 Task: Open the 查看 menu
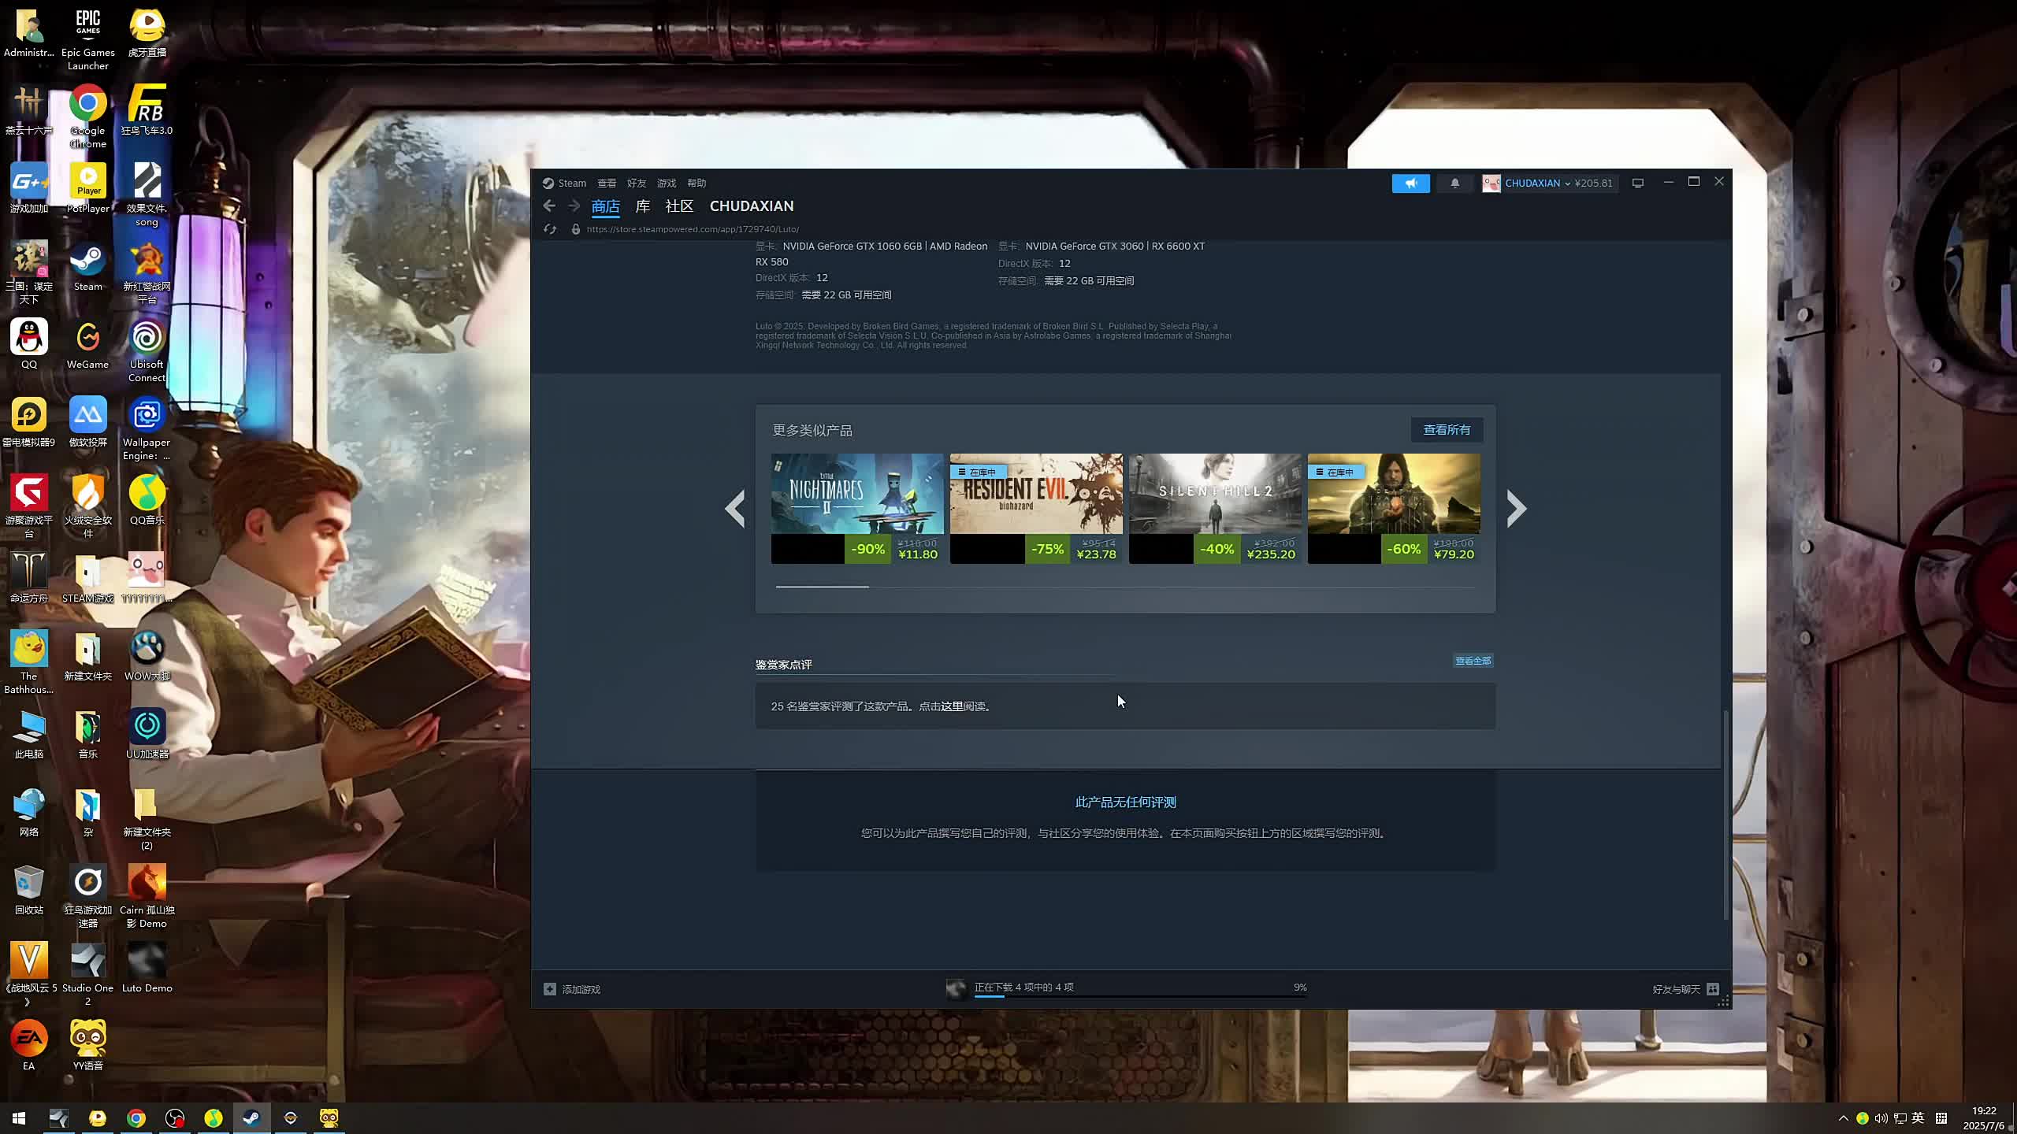click(607, 183)
